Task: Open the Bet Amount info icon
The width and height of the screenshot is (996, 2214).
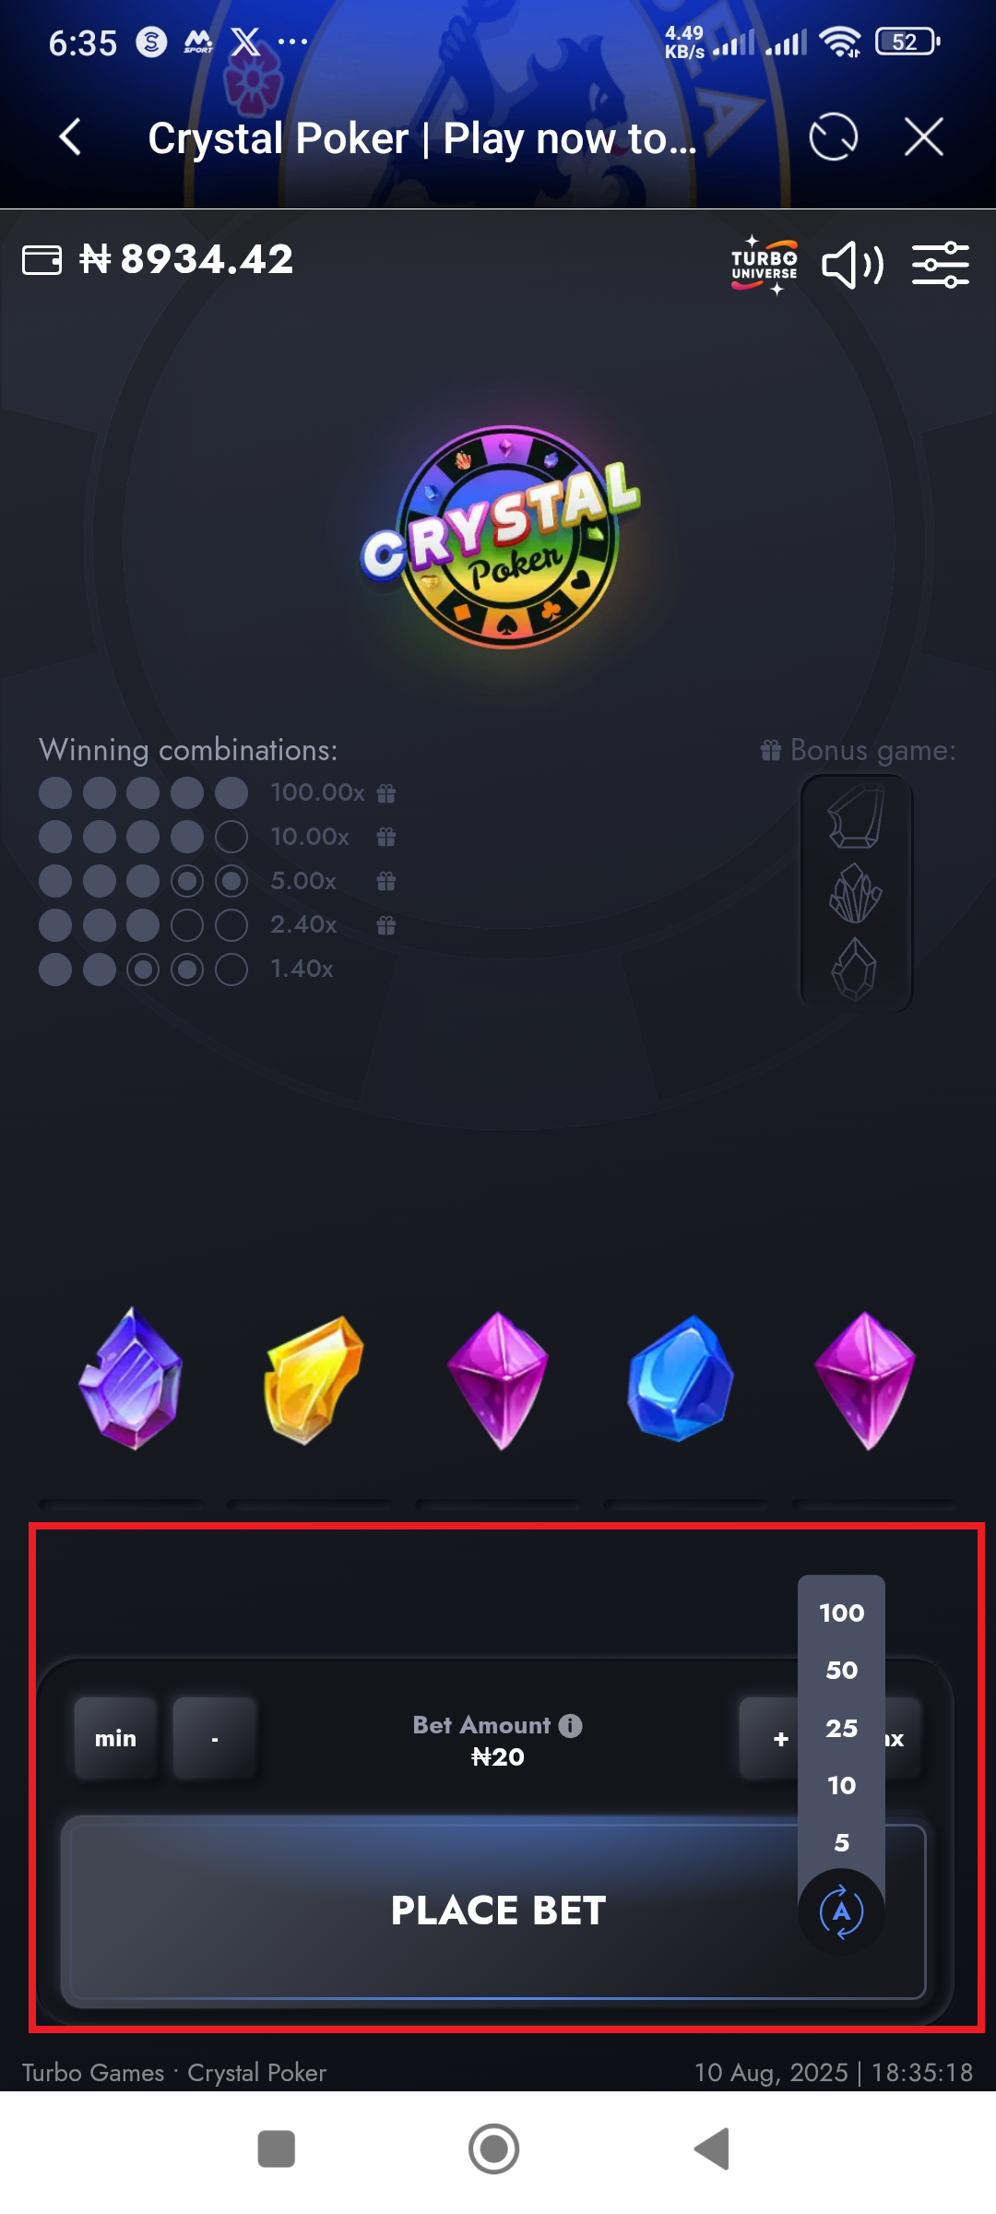Action: (x=571, y=1725)
